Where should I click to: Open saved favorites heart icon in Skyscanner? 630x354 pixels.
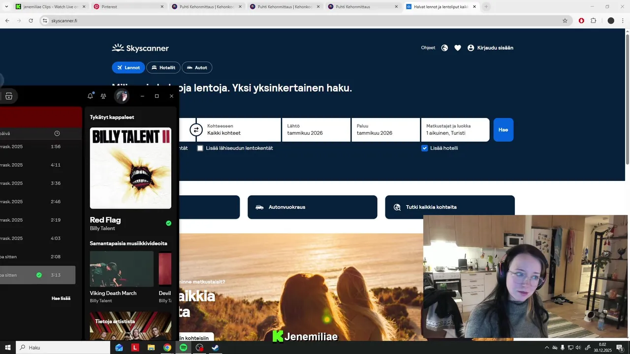pos(458,48)
